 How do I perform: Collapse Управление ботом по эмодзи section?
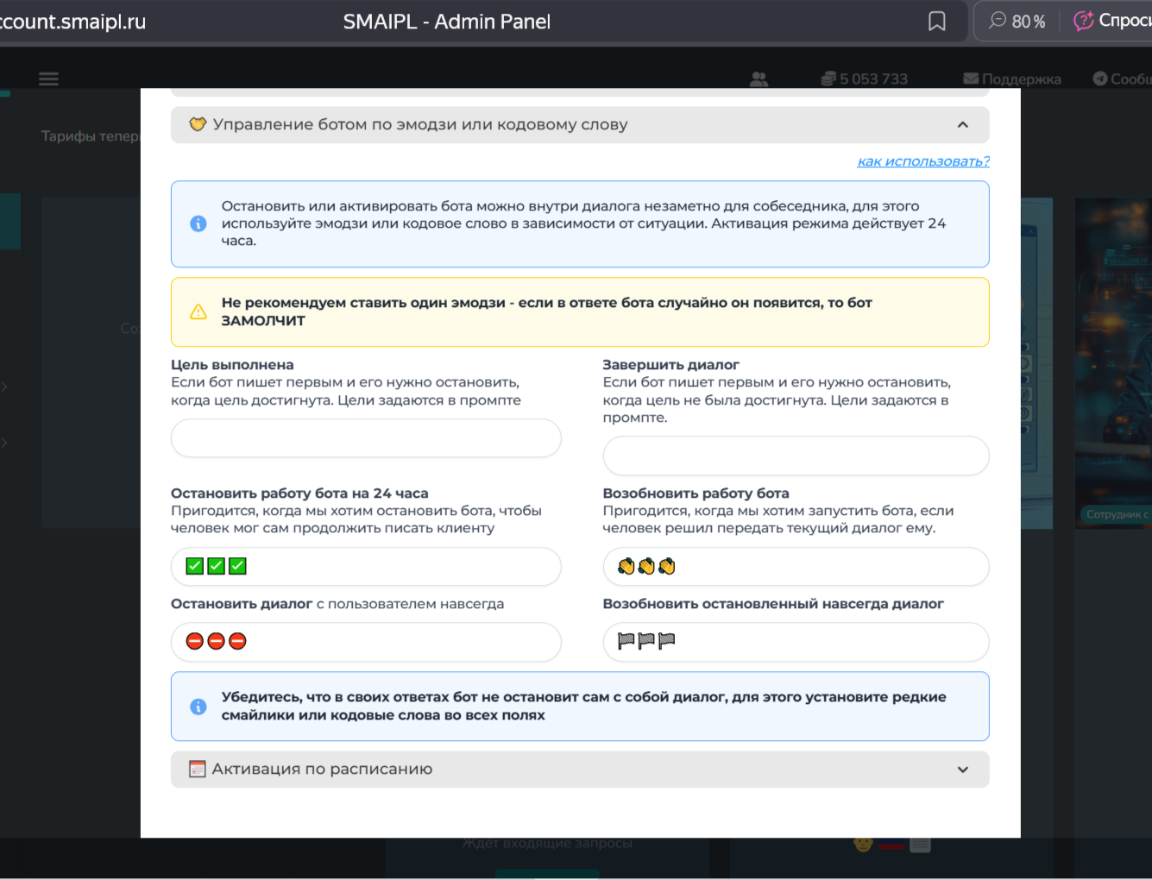click(580, 125)
